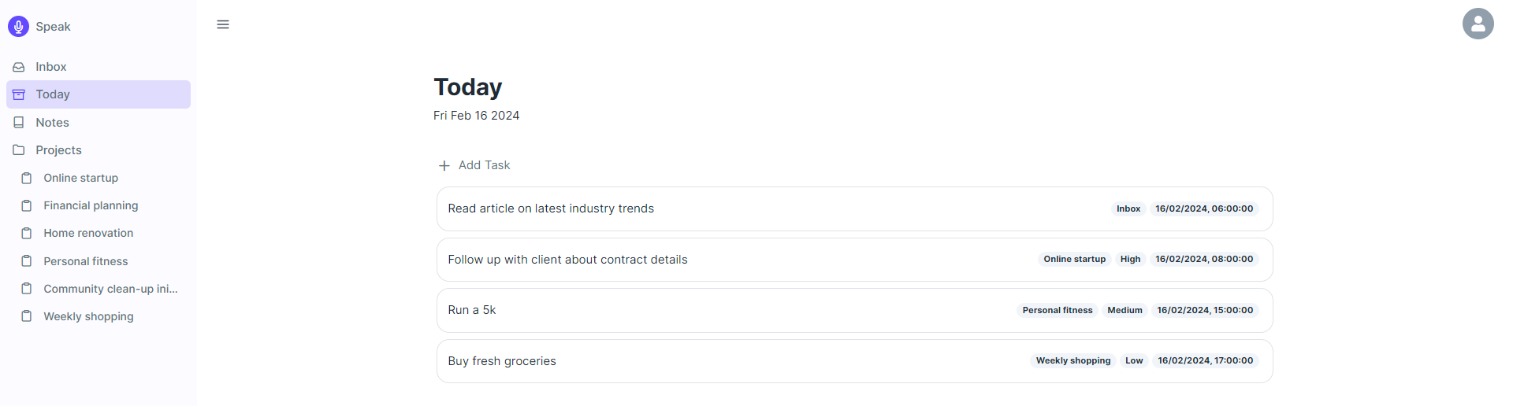Click clipboard icon next to Online startup
This screenshot has height=406, width=1513.
[x=27, y=178]
